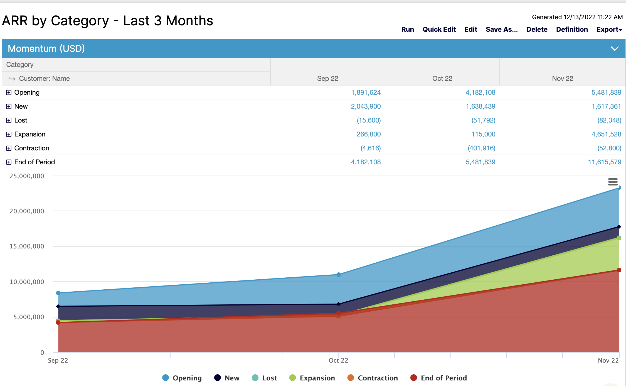Image resolution: width=626 pixels, height=386 pixels.
Task: Toggle New series in chart legend
Action: click(232, 378)
